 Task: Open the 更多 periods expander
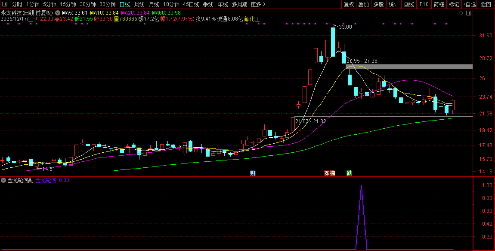[258, 4]
